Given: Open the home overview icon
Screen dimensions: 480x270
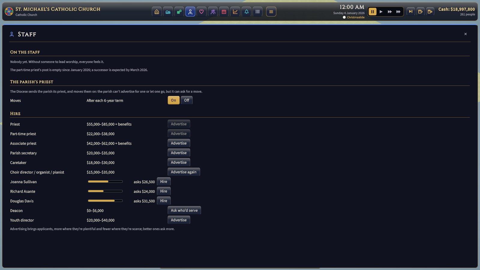Looking at the screenshot, I should (x=157, y=12).
